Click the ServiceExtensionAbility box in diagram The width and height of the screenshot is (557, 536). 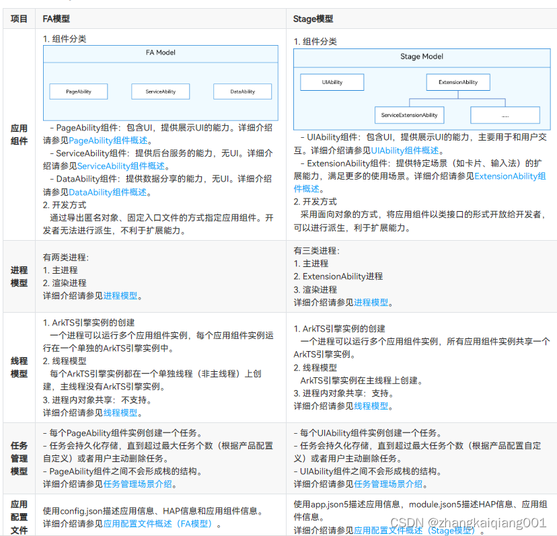(x=410, y=115)
